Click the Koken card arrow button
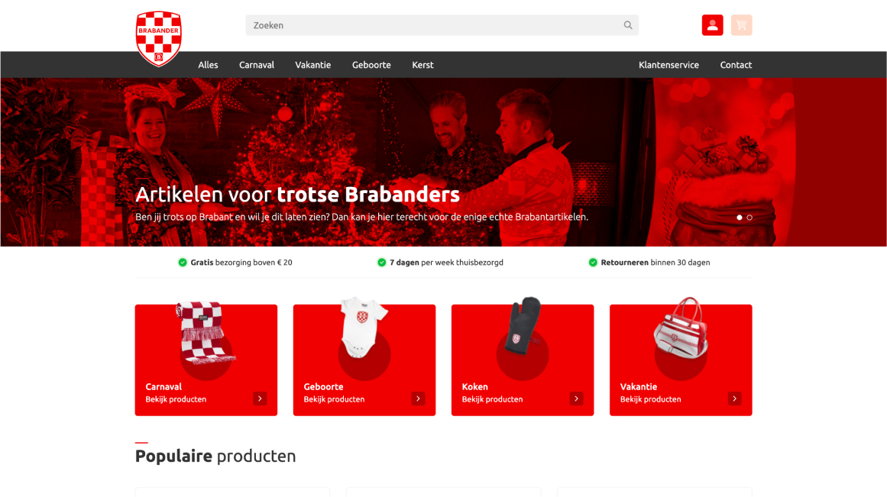 pos(577,399)
